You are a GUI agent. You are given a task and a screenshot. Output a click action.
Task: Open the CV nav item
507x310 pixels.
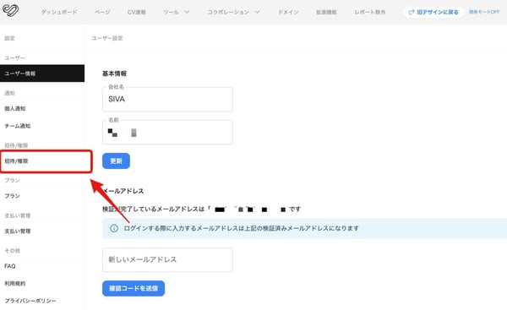pos(136,13)
